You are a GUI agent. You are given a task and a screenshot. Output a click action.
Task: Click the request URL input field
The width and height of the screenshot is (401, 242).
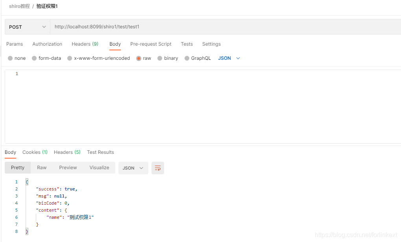(x=225, y=27)
